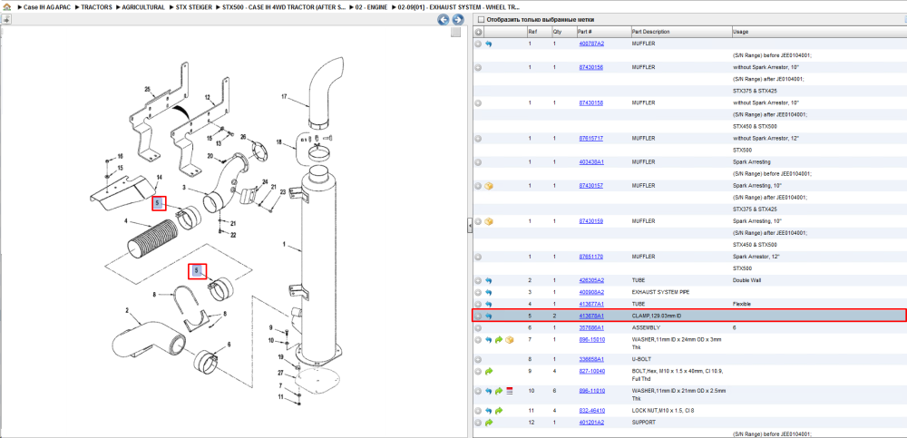The height and width of the screenshot is (438, 907).
Task: Click the blue arrow on CLAMP row 413678A1
Action: point(489,316)
